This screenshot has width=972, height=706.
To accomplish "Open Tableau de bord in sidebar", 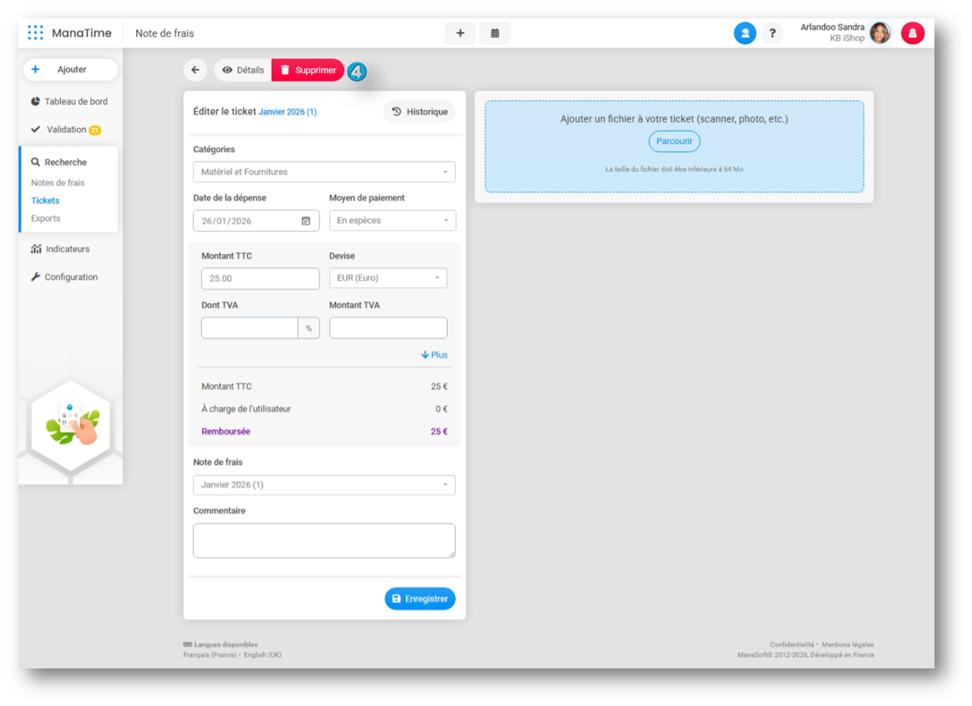I will coord(75,102).
